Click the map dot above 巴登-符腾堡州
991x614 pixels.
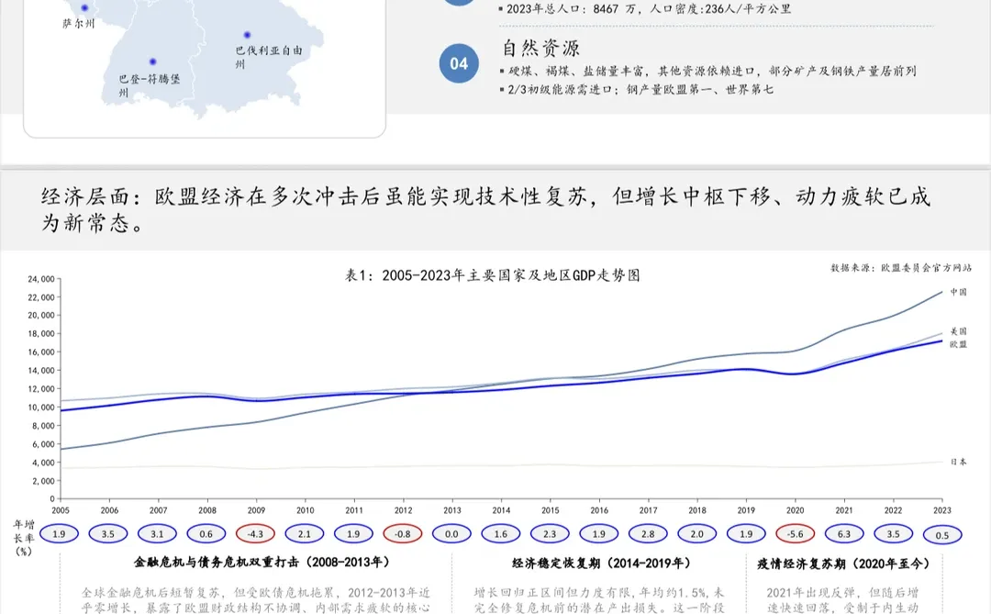tap(153, 62)
